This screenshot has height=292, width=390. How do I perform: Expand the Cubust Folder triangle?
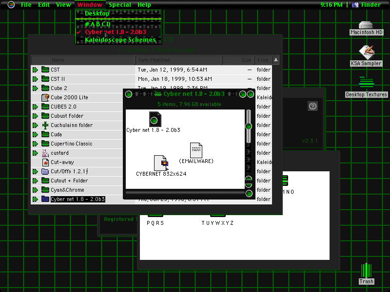point(35,116)
